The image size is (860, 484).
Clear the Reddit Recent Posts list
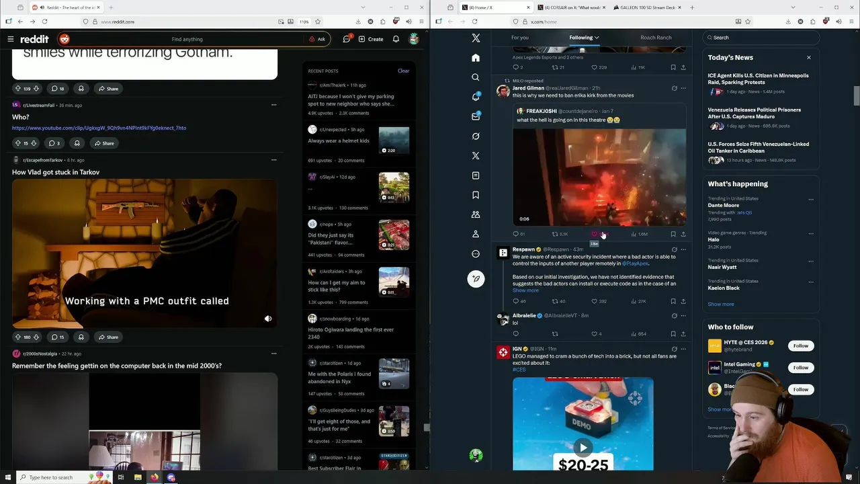403,71
